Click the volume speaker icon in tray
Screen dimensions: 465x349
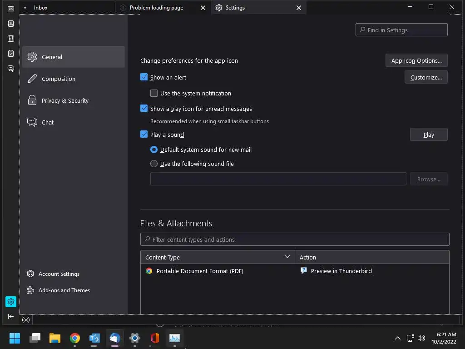(421, 338)
